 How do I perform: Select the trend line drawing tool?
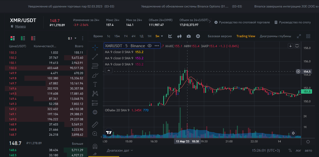(95, 57)
